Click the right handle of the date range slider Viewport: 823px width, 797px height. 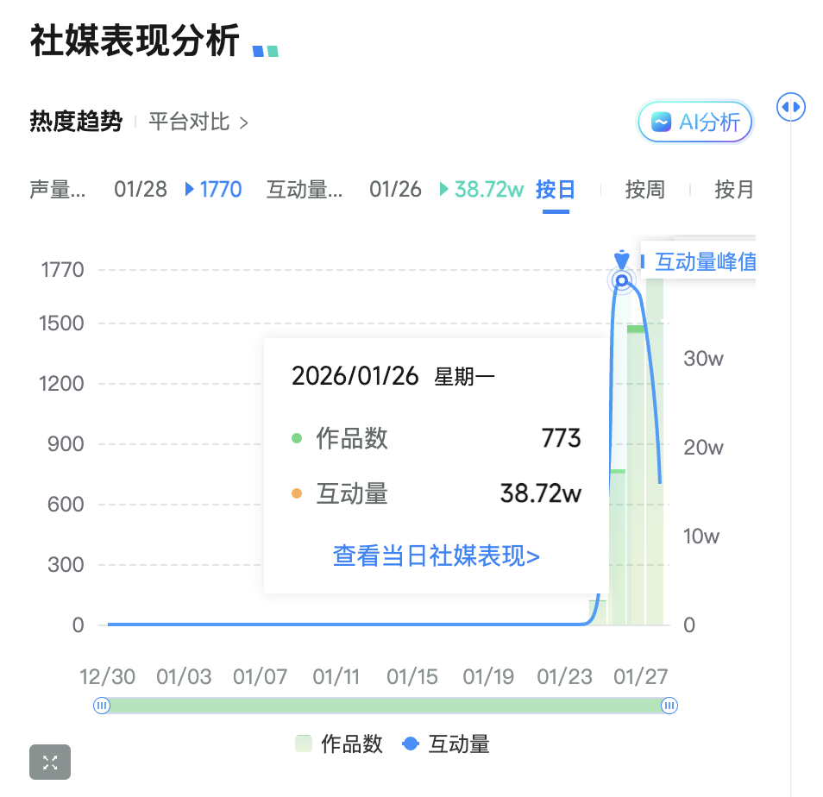click(669, 706)
